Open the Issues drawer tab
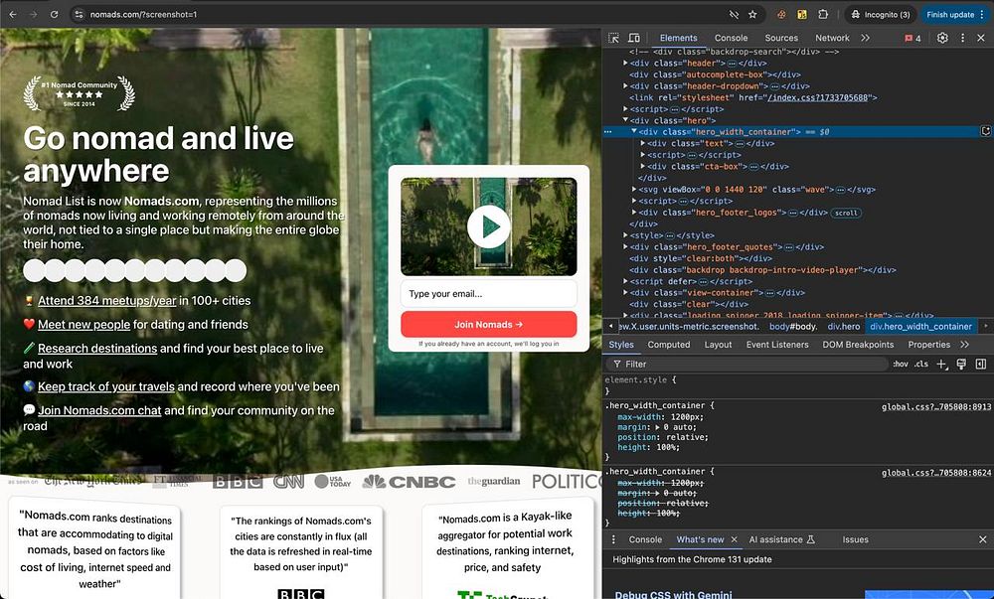Screen dimensions: 994x599 (855, 539)
